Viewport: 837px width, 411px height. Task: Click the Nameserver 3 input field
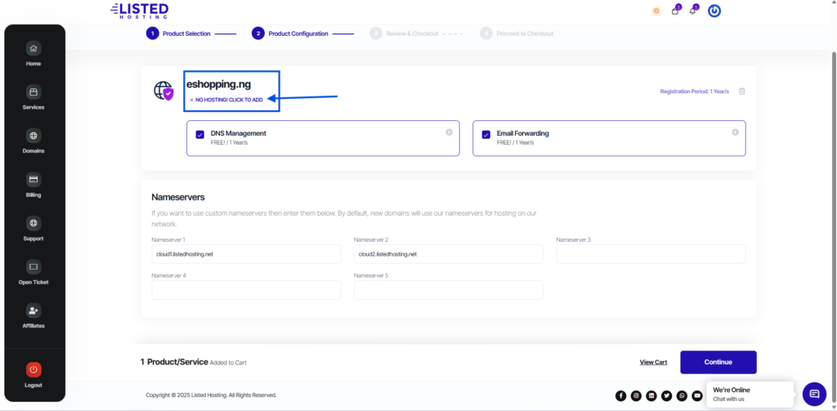point(651,254)
